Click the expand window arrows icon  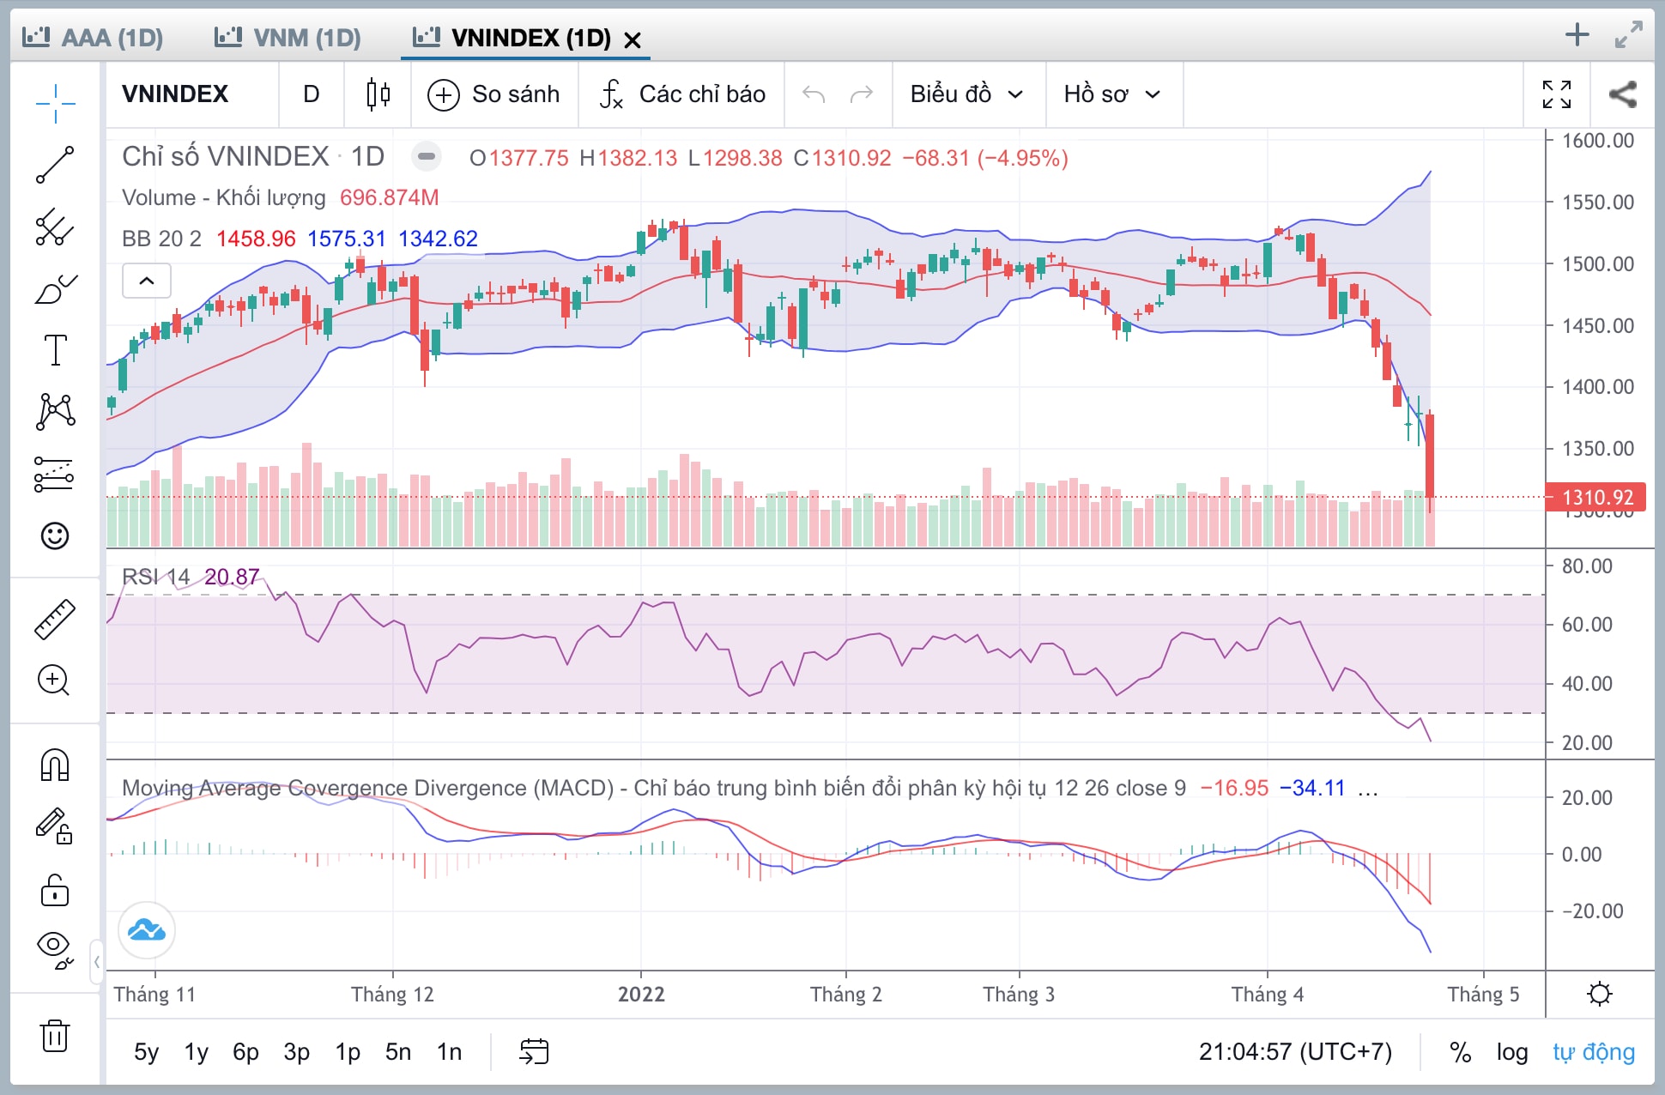tap(1628, 35)
